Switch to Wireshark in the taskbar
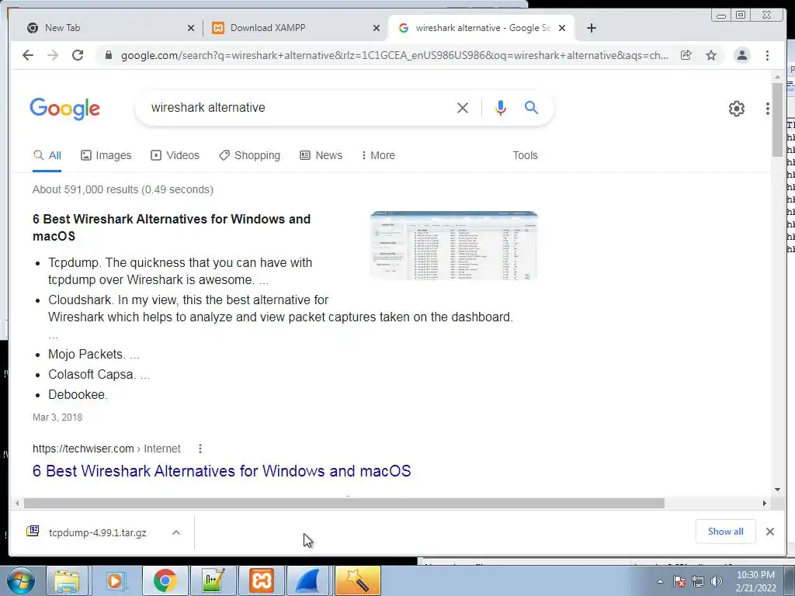The width and height of the screenshot is (795, 596). tap(308, 580)
